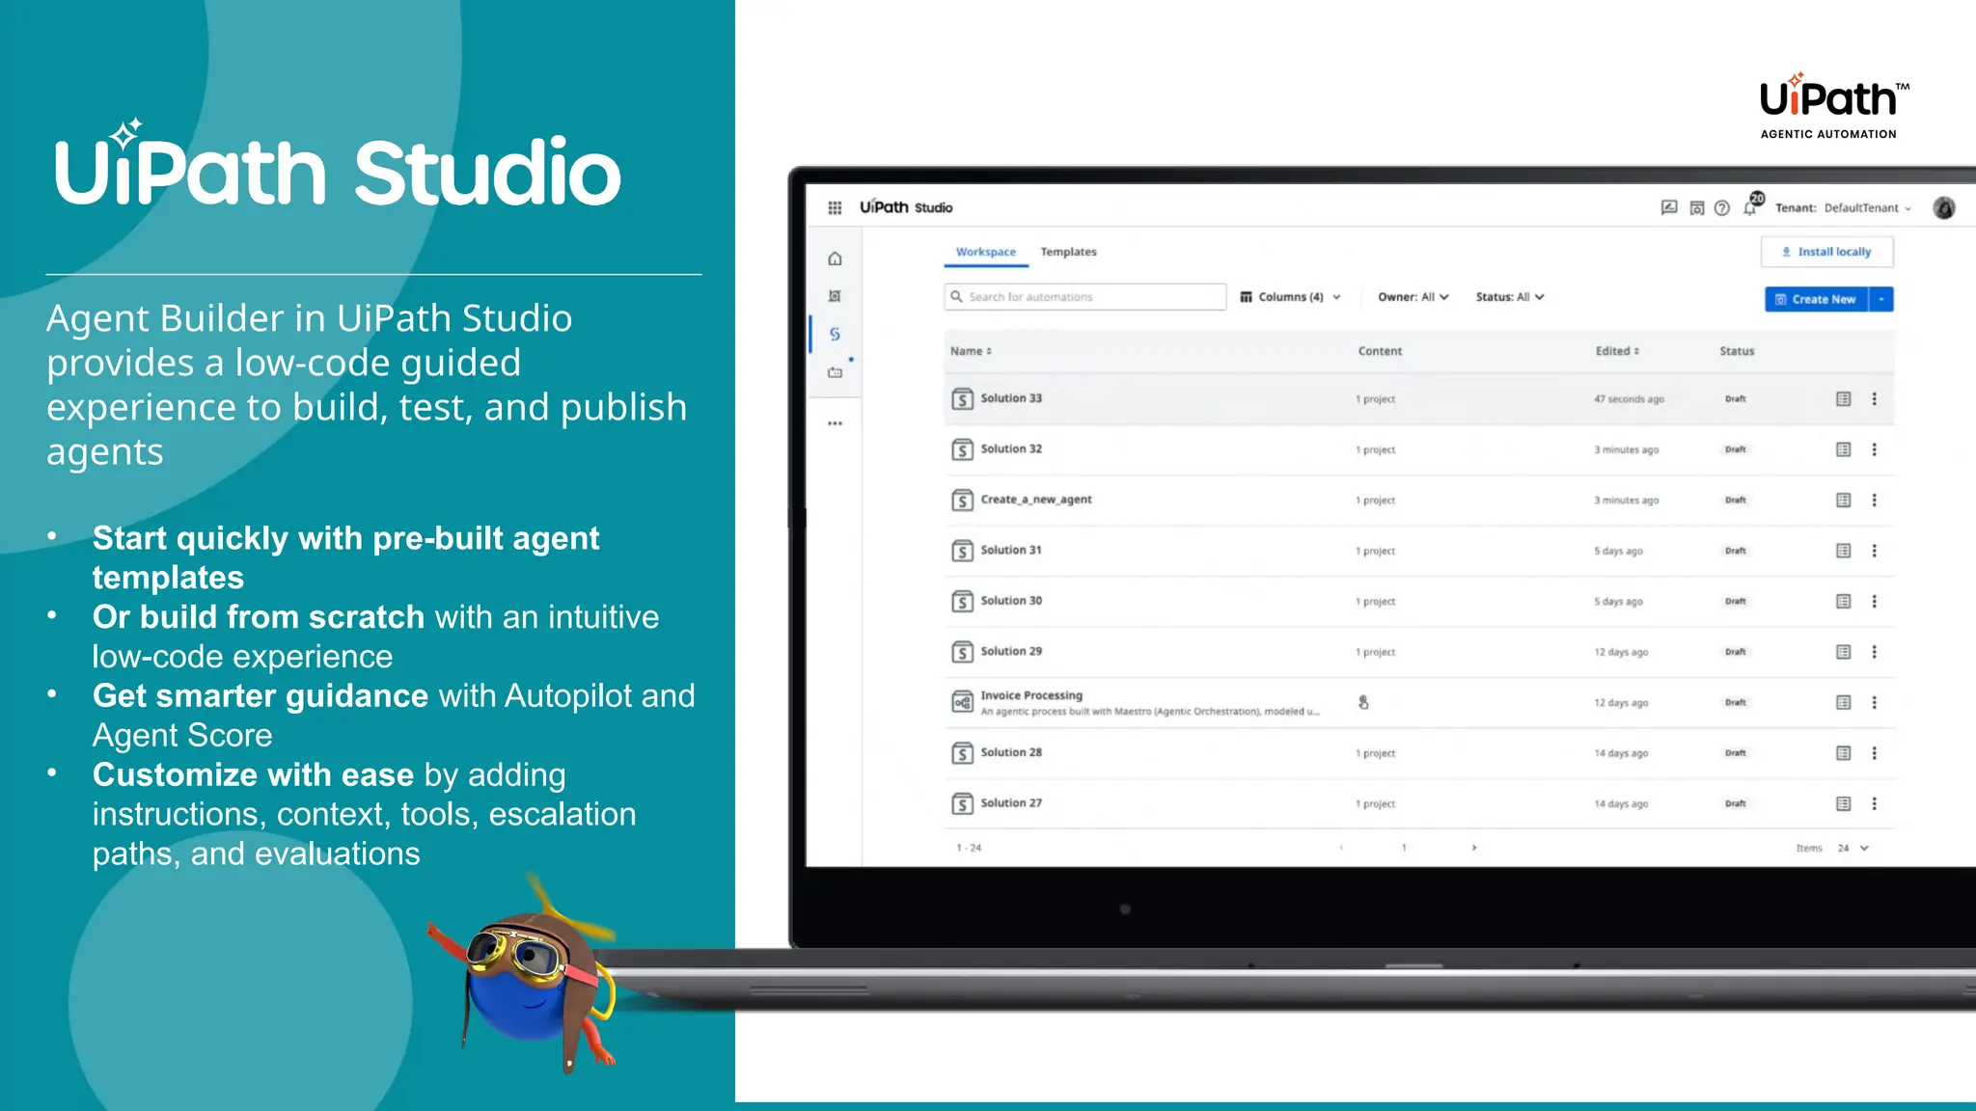
Task: Open the sidebar more options ellipsis
Action: pos(835,423)
